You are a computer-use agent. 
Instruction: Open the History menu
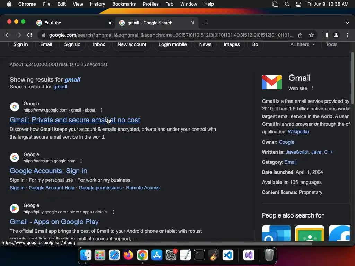point(97,4)
